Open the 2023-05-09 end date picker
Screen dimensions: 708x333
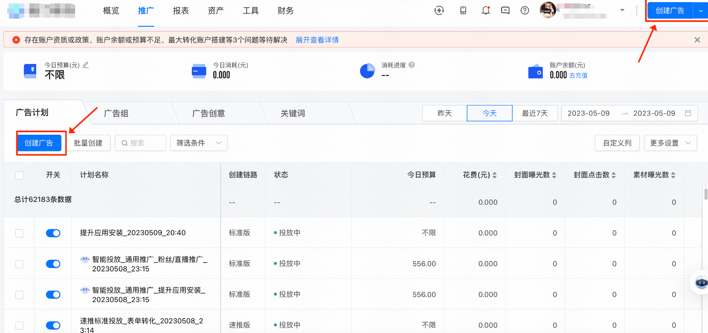[x=654, y=114]
